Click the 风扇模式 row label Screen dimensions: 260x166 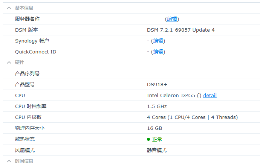point(25,150)
